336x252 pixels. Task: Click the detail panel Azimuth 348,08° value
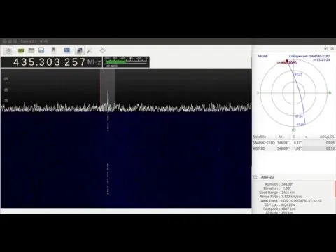pyautogui.click(x=287, y=184)
